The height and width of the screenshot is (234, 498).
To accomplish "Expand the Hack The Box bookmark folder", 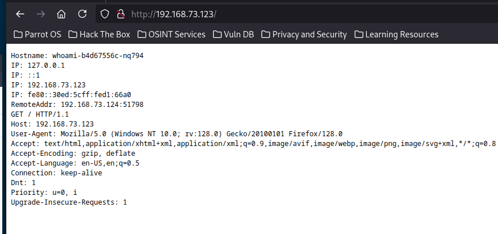I will point(99,34).
